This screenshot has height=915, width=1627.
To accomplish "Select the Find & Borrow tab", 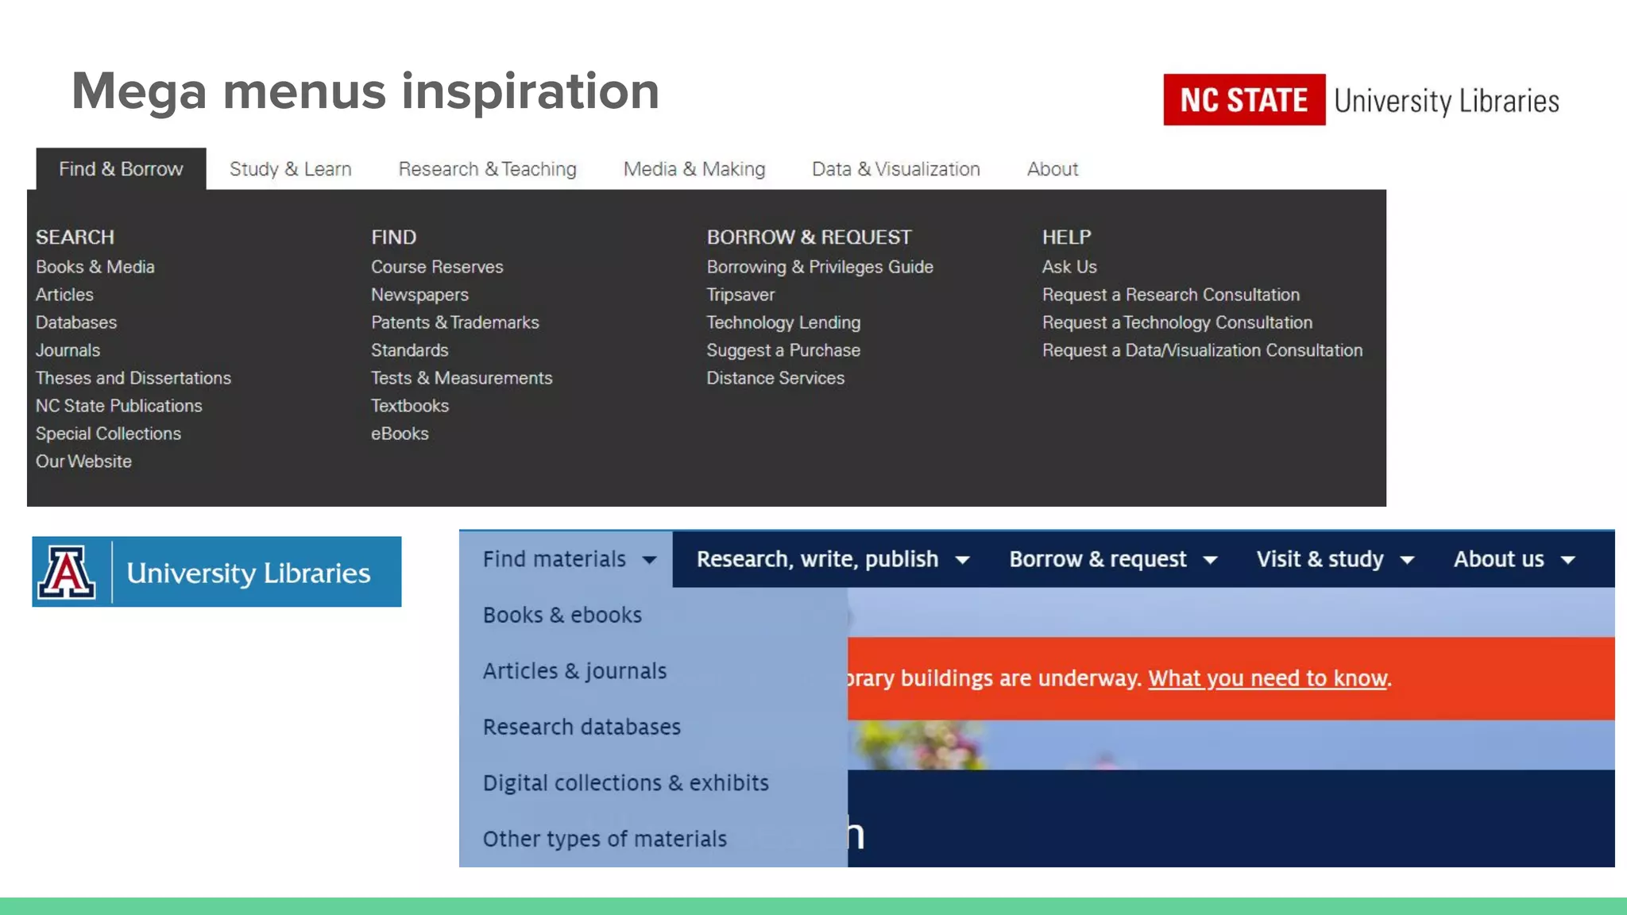I will [x=121, y=169].
